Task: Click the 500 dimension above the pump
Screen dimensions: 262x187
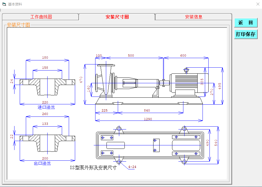Action: tap(131, 55)
